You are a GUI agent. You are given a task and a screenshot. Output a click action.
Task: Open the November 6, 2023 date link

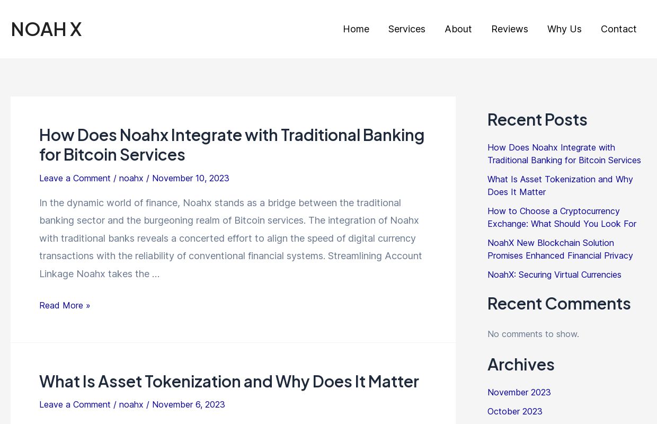click(x=188, y=404)
